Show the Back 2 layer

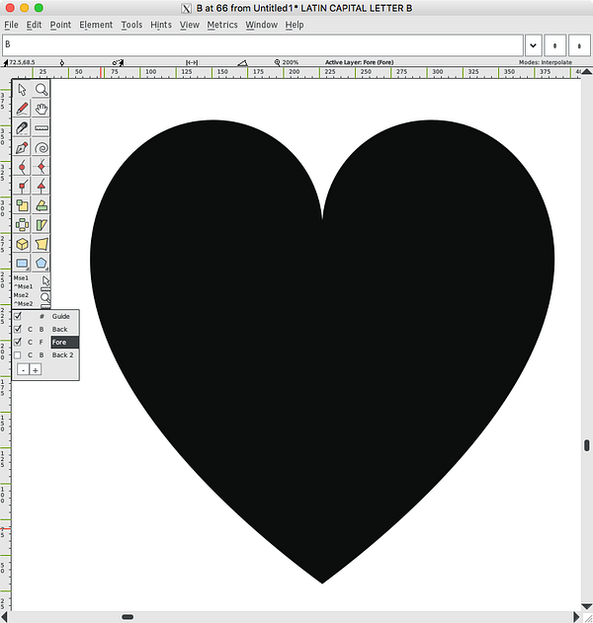[x=18, y=354]
